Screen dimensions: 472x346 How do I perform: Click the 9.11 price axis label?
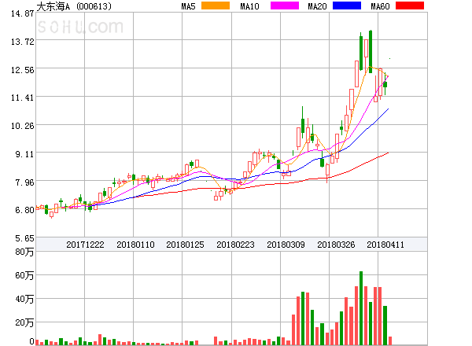24,154
